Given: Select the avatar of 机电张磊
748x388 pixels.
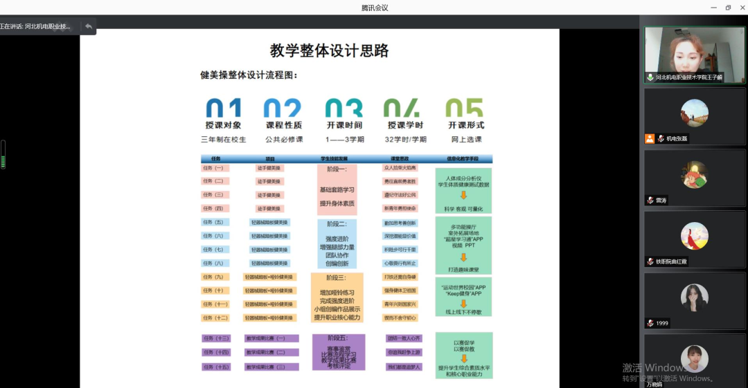Looking at the screenshot, I should tap(694, 113).
